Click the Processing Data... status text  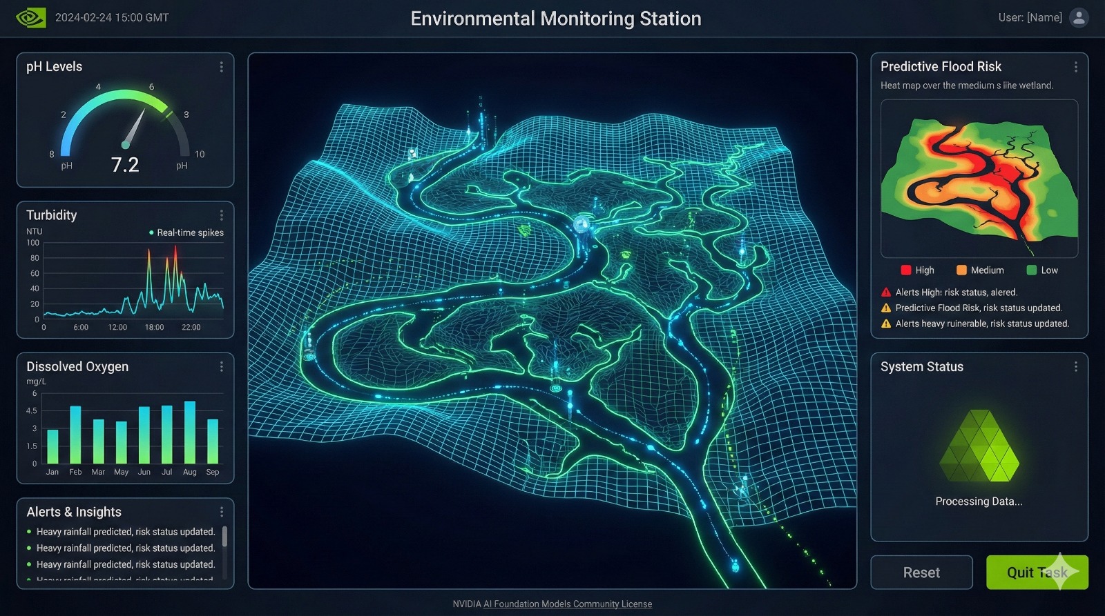[x=979, y=501]
